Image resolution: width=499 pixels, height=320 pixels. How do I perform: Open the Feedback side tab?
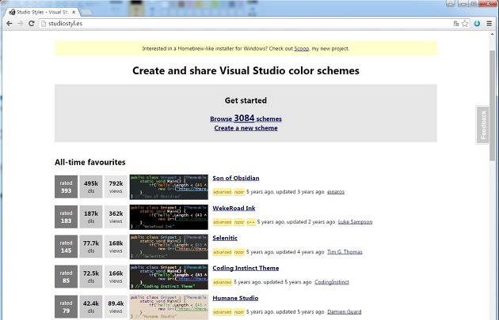pyautogui.click(x=483, y=125)
